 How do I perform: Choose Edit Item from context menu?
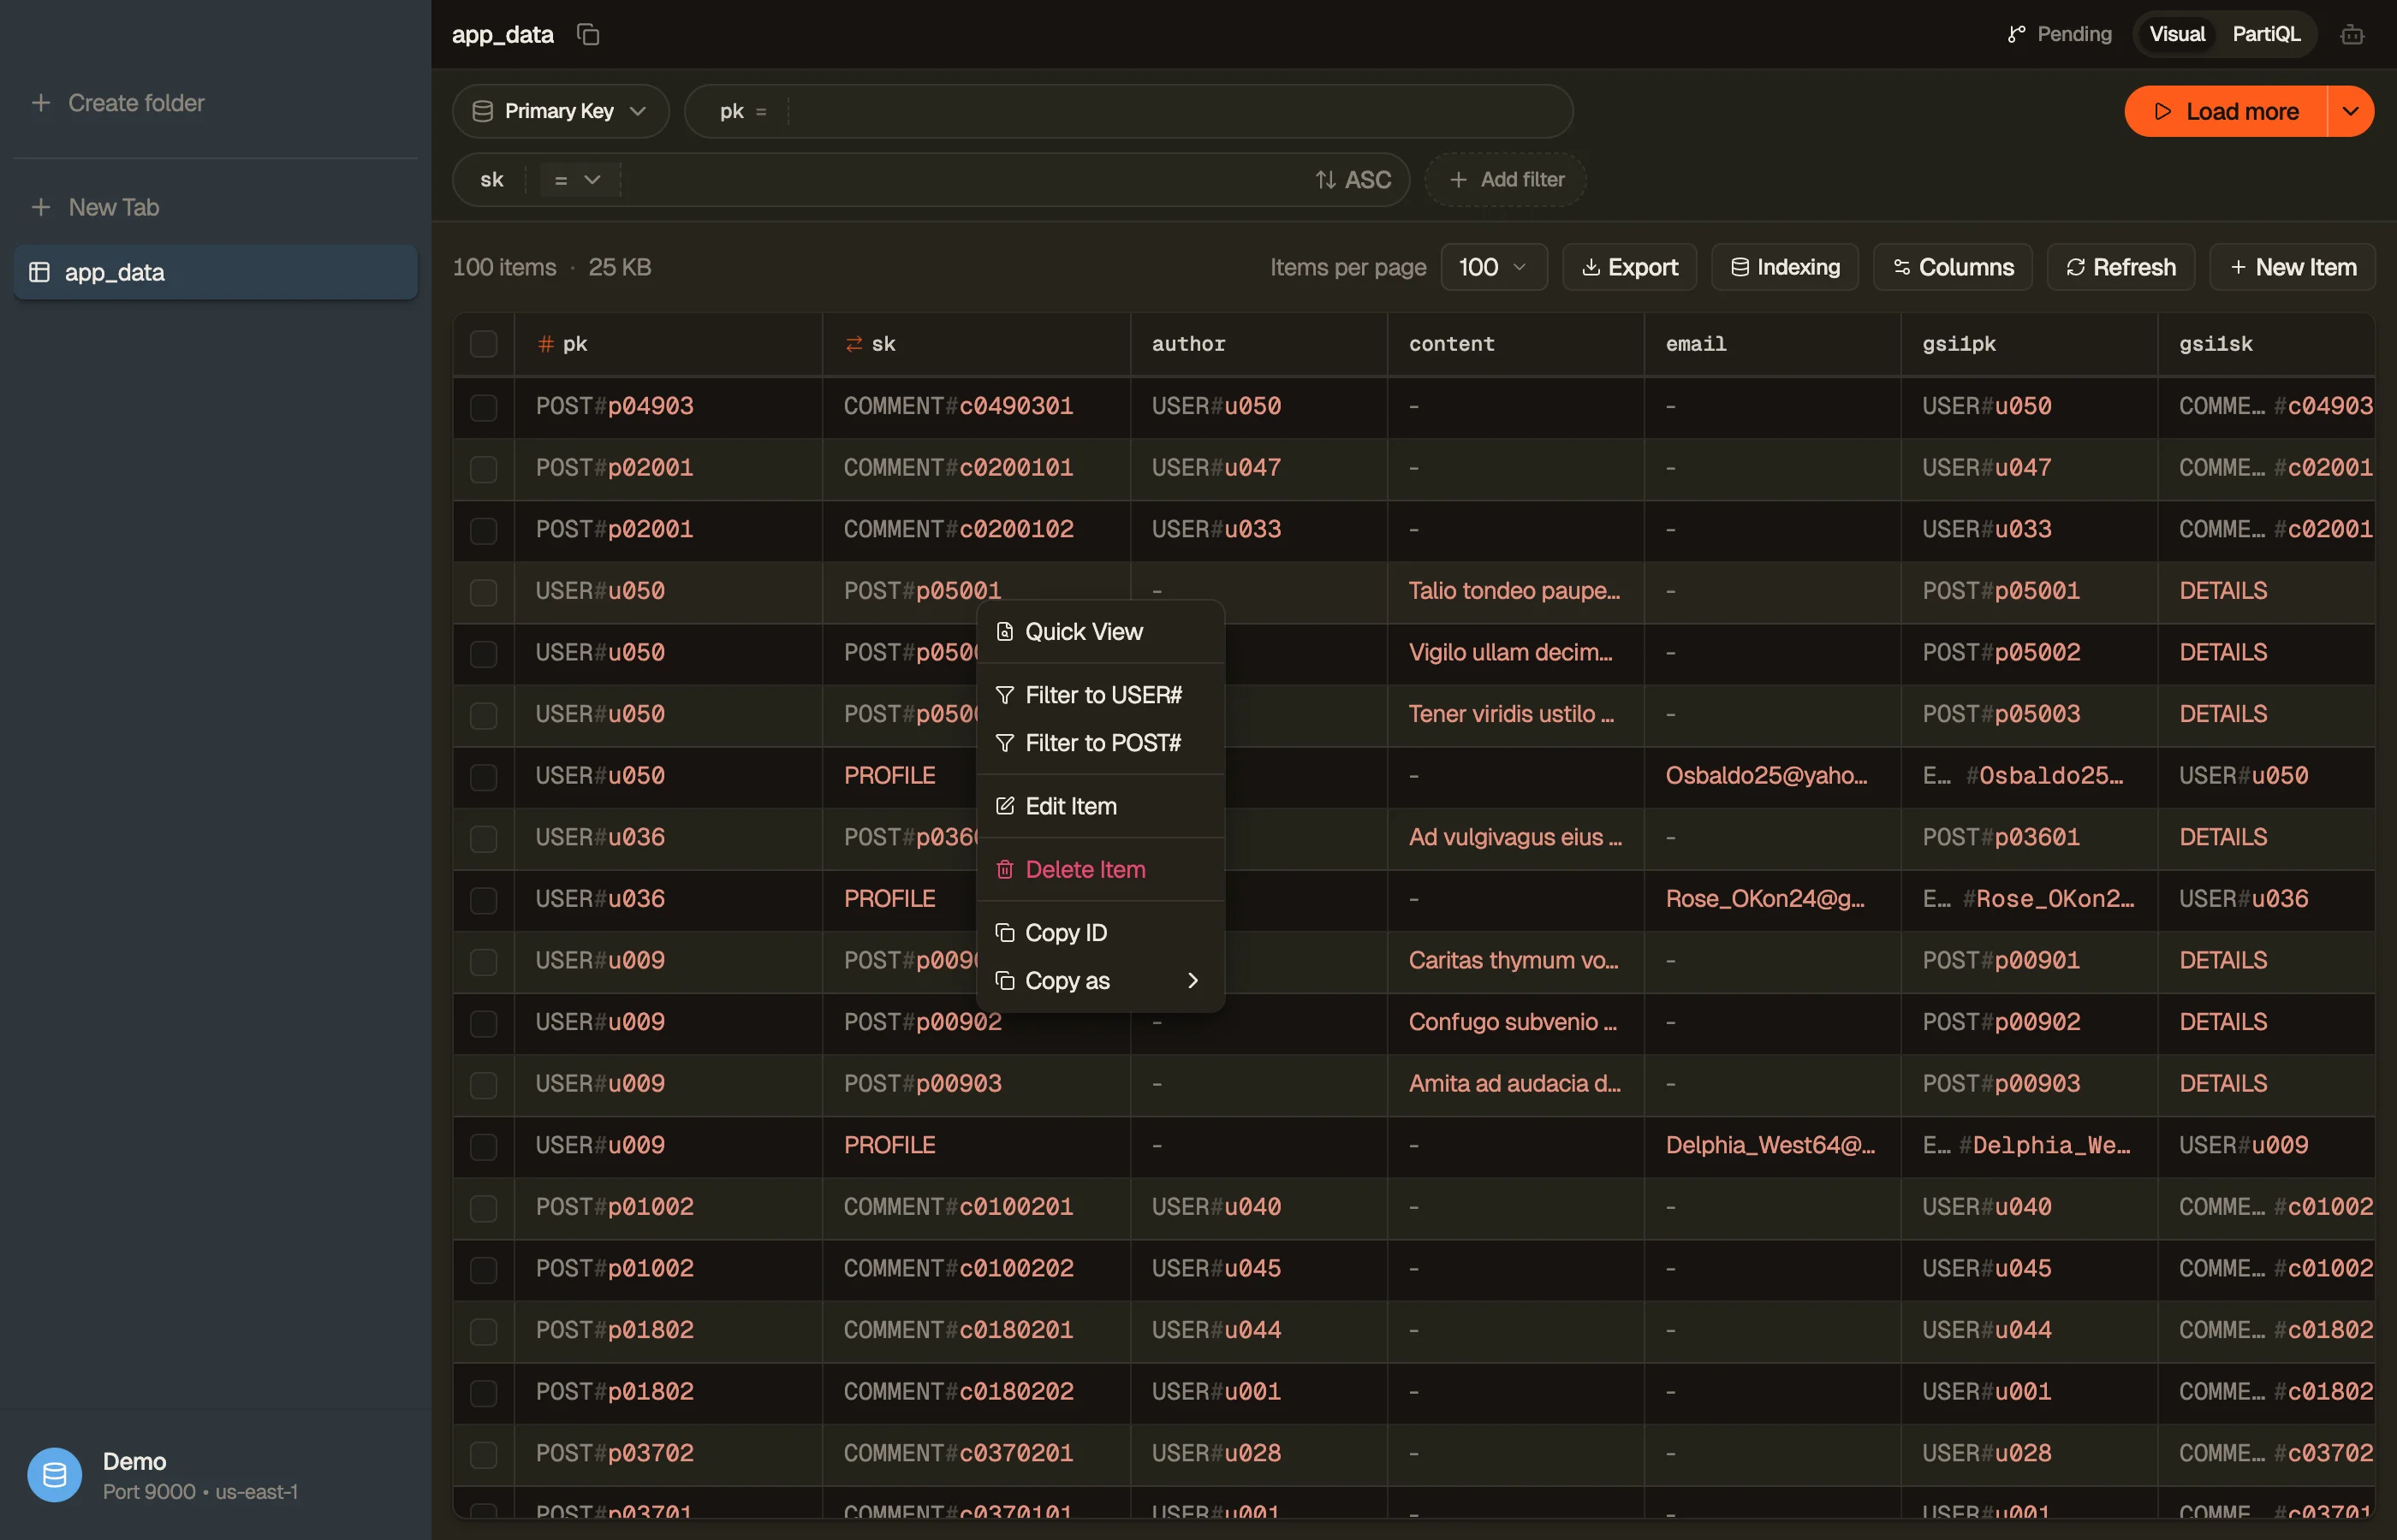[x=1099, y=806]
